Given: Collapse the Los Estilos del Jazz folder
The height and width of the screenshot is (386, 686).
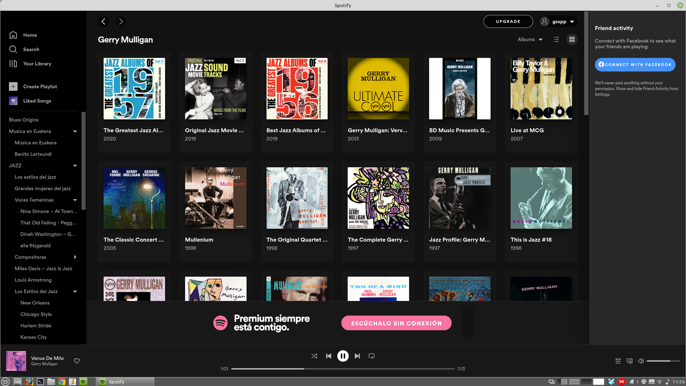Looking at the screenshot, I should [75, 291].
